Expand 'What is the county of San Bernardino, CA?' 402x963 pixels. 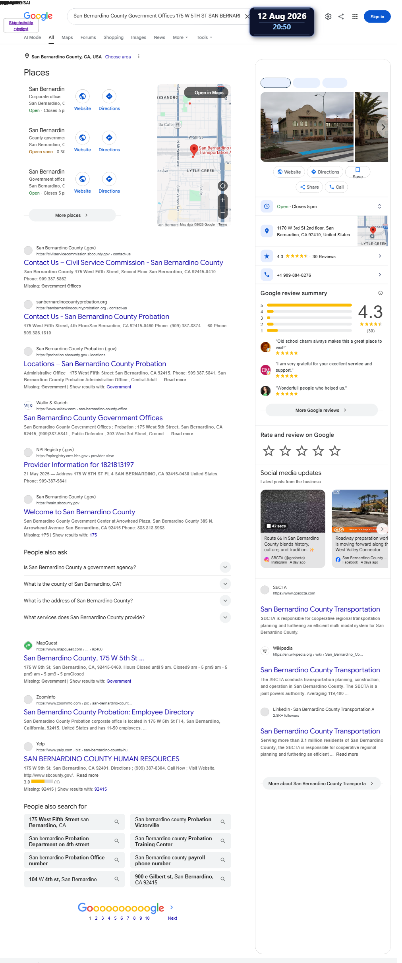click(128, 584)
